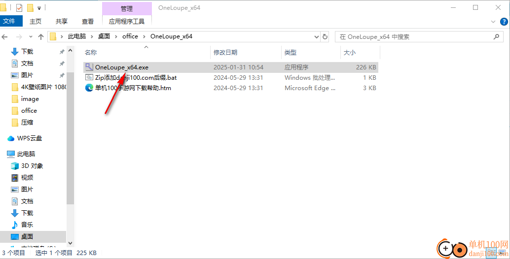The width and height of the screenshot is (510, 259).
Task: Open the image folder in sidebar
Action: coord(30,98)
